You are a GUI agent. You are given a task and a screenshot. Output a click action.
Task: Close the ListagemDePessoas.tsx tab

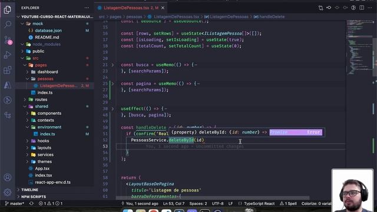tap(163, 8)
